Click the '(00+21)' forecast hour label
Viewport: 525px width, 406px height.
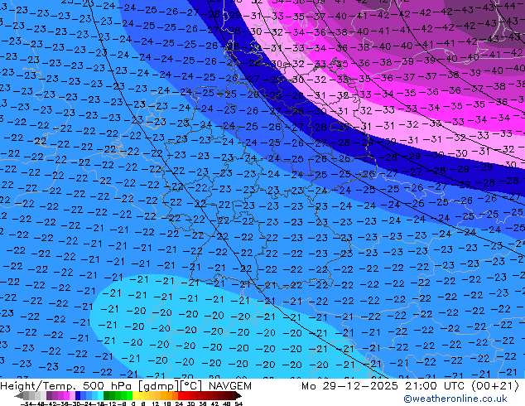[x=495, y=386]
